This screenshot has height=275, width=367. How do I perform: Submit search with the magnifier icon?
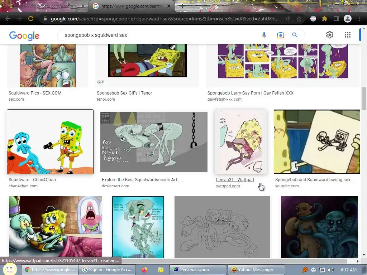pos(295,35)
